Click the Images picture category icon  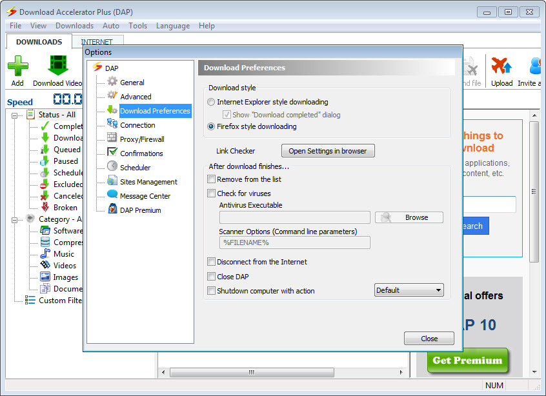coord(45,277)
